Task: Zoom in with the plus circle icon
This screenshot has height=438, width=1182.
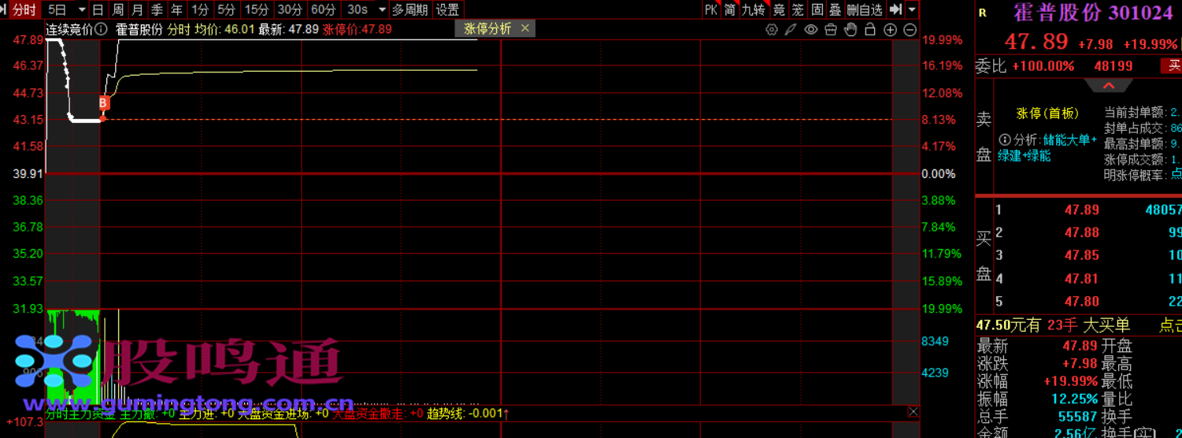Action: point(891,30)
